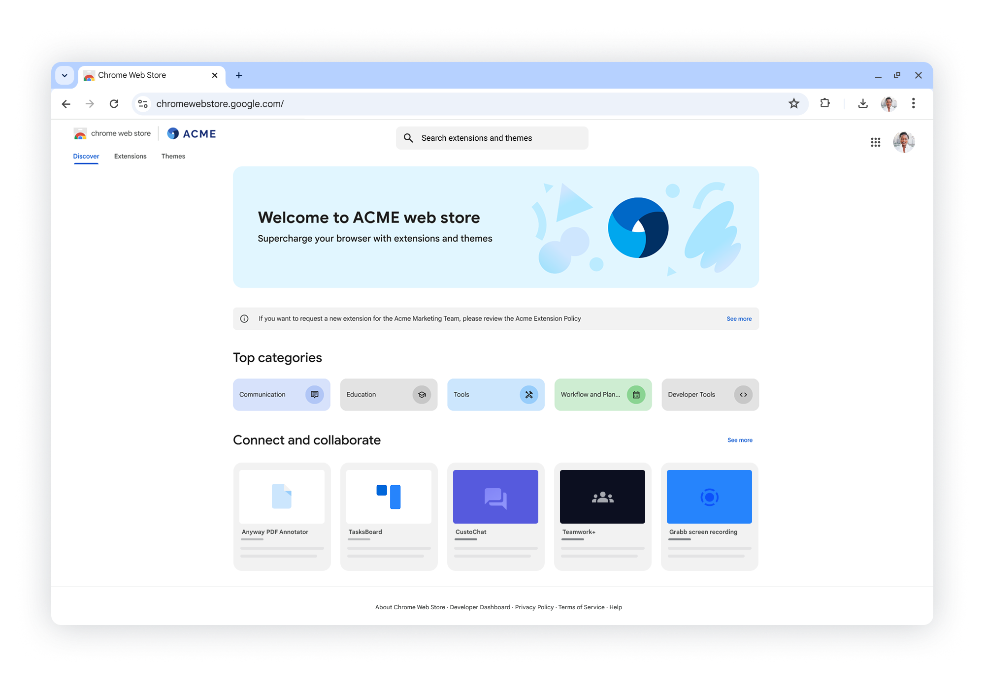Open the Extensions puzzle icon
This screenshot has width=985, height=687.
825,103
